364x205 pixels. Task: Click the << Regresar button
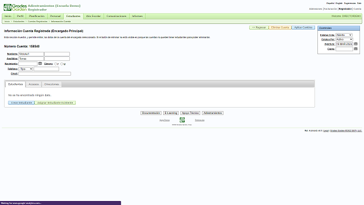pyautogui.click(x=259, y=27)
